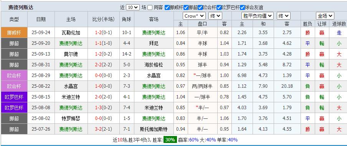Click the 类型 column header

pyautogui.click(x=14, y=19)
